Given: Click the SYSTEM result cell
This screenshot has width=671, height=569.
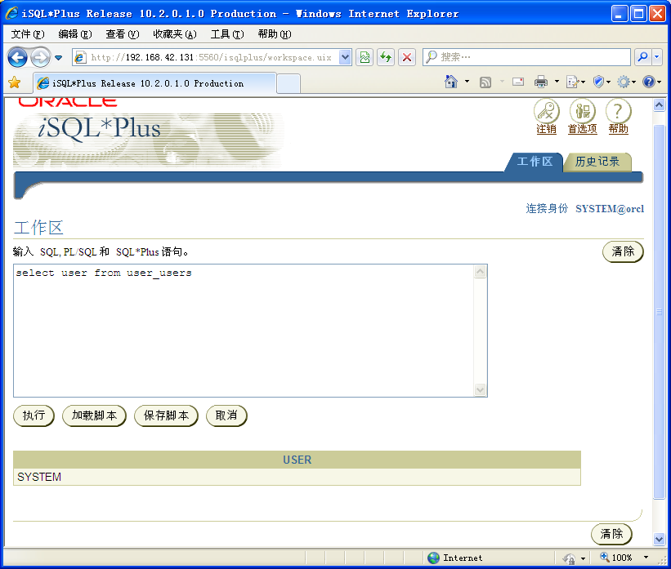Looking at the screenshot, I should pos(297,477).
